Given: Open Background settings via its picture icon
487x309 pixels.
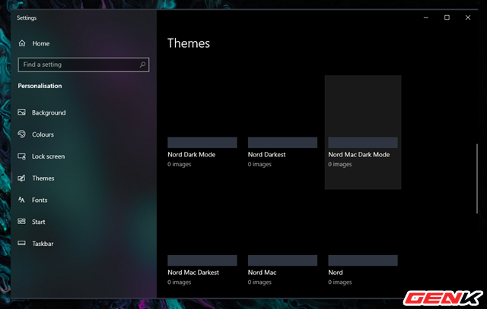Looking at the screenshot, I should click(22, 112).
